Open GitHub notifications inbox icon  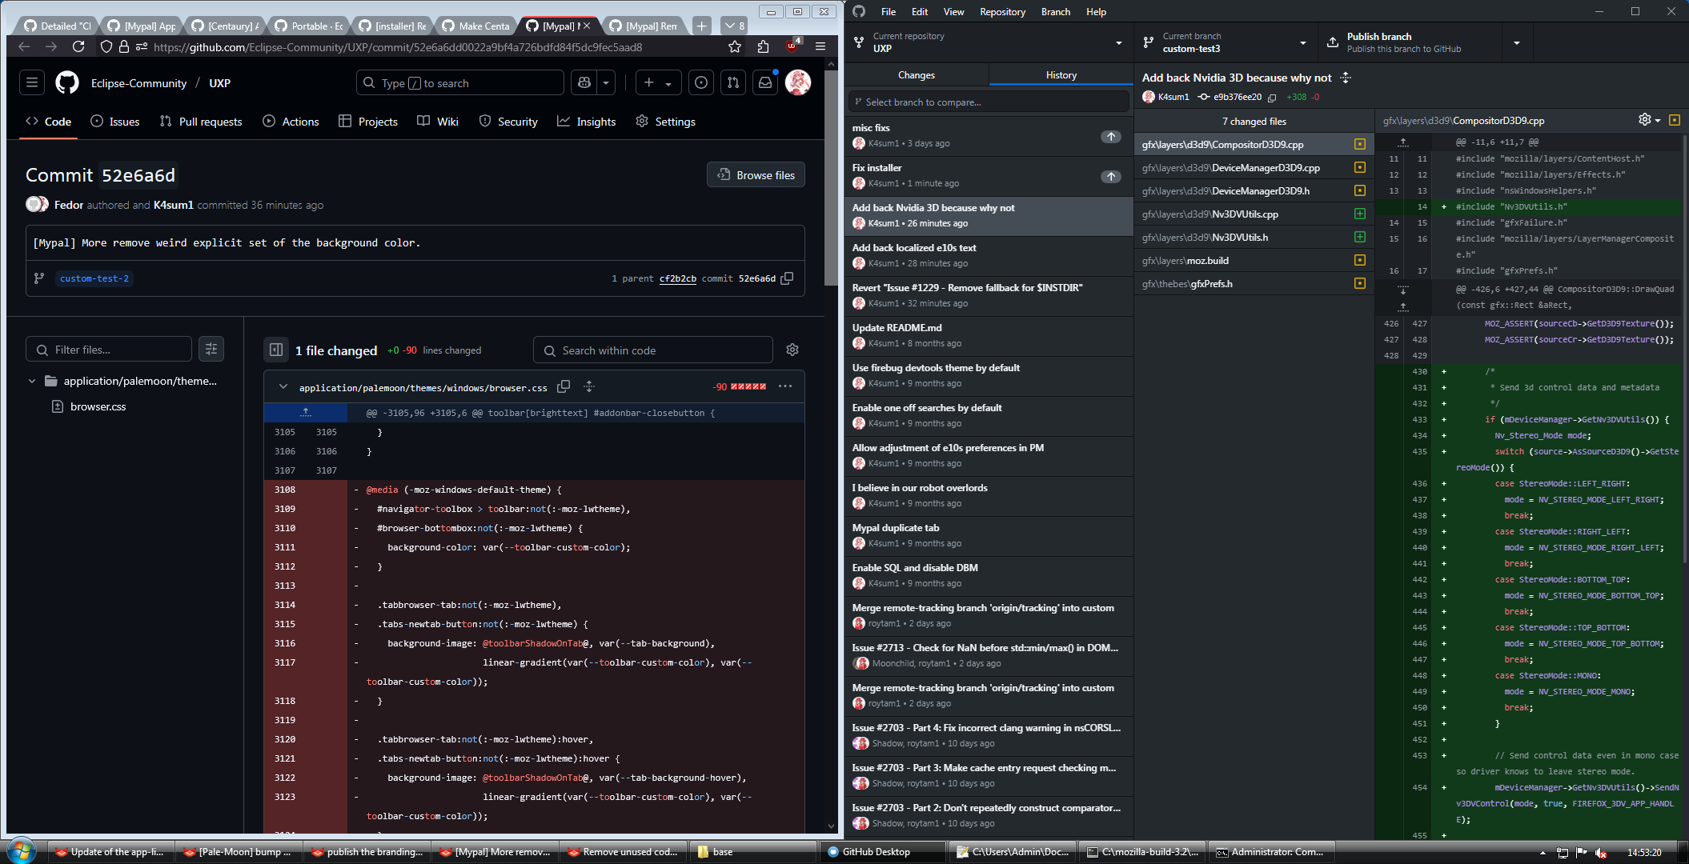765,82
